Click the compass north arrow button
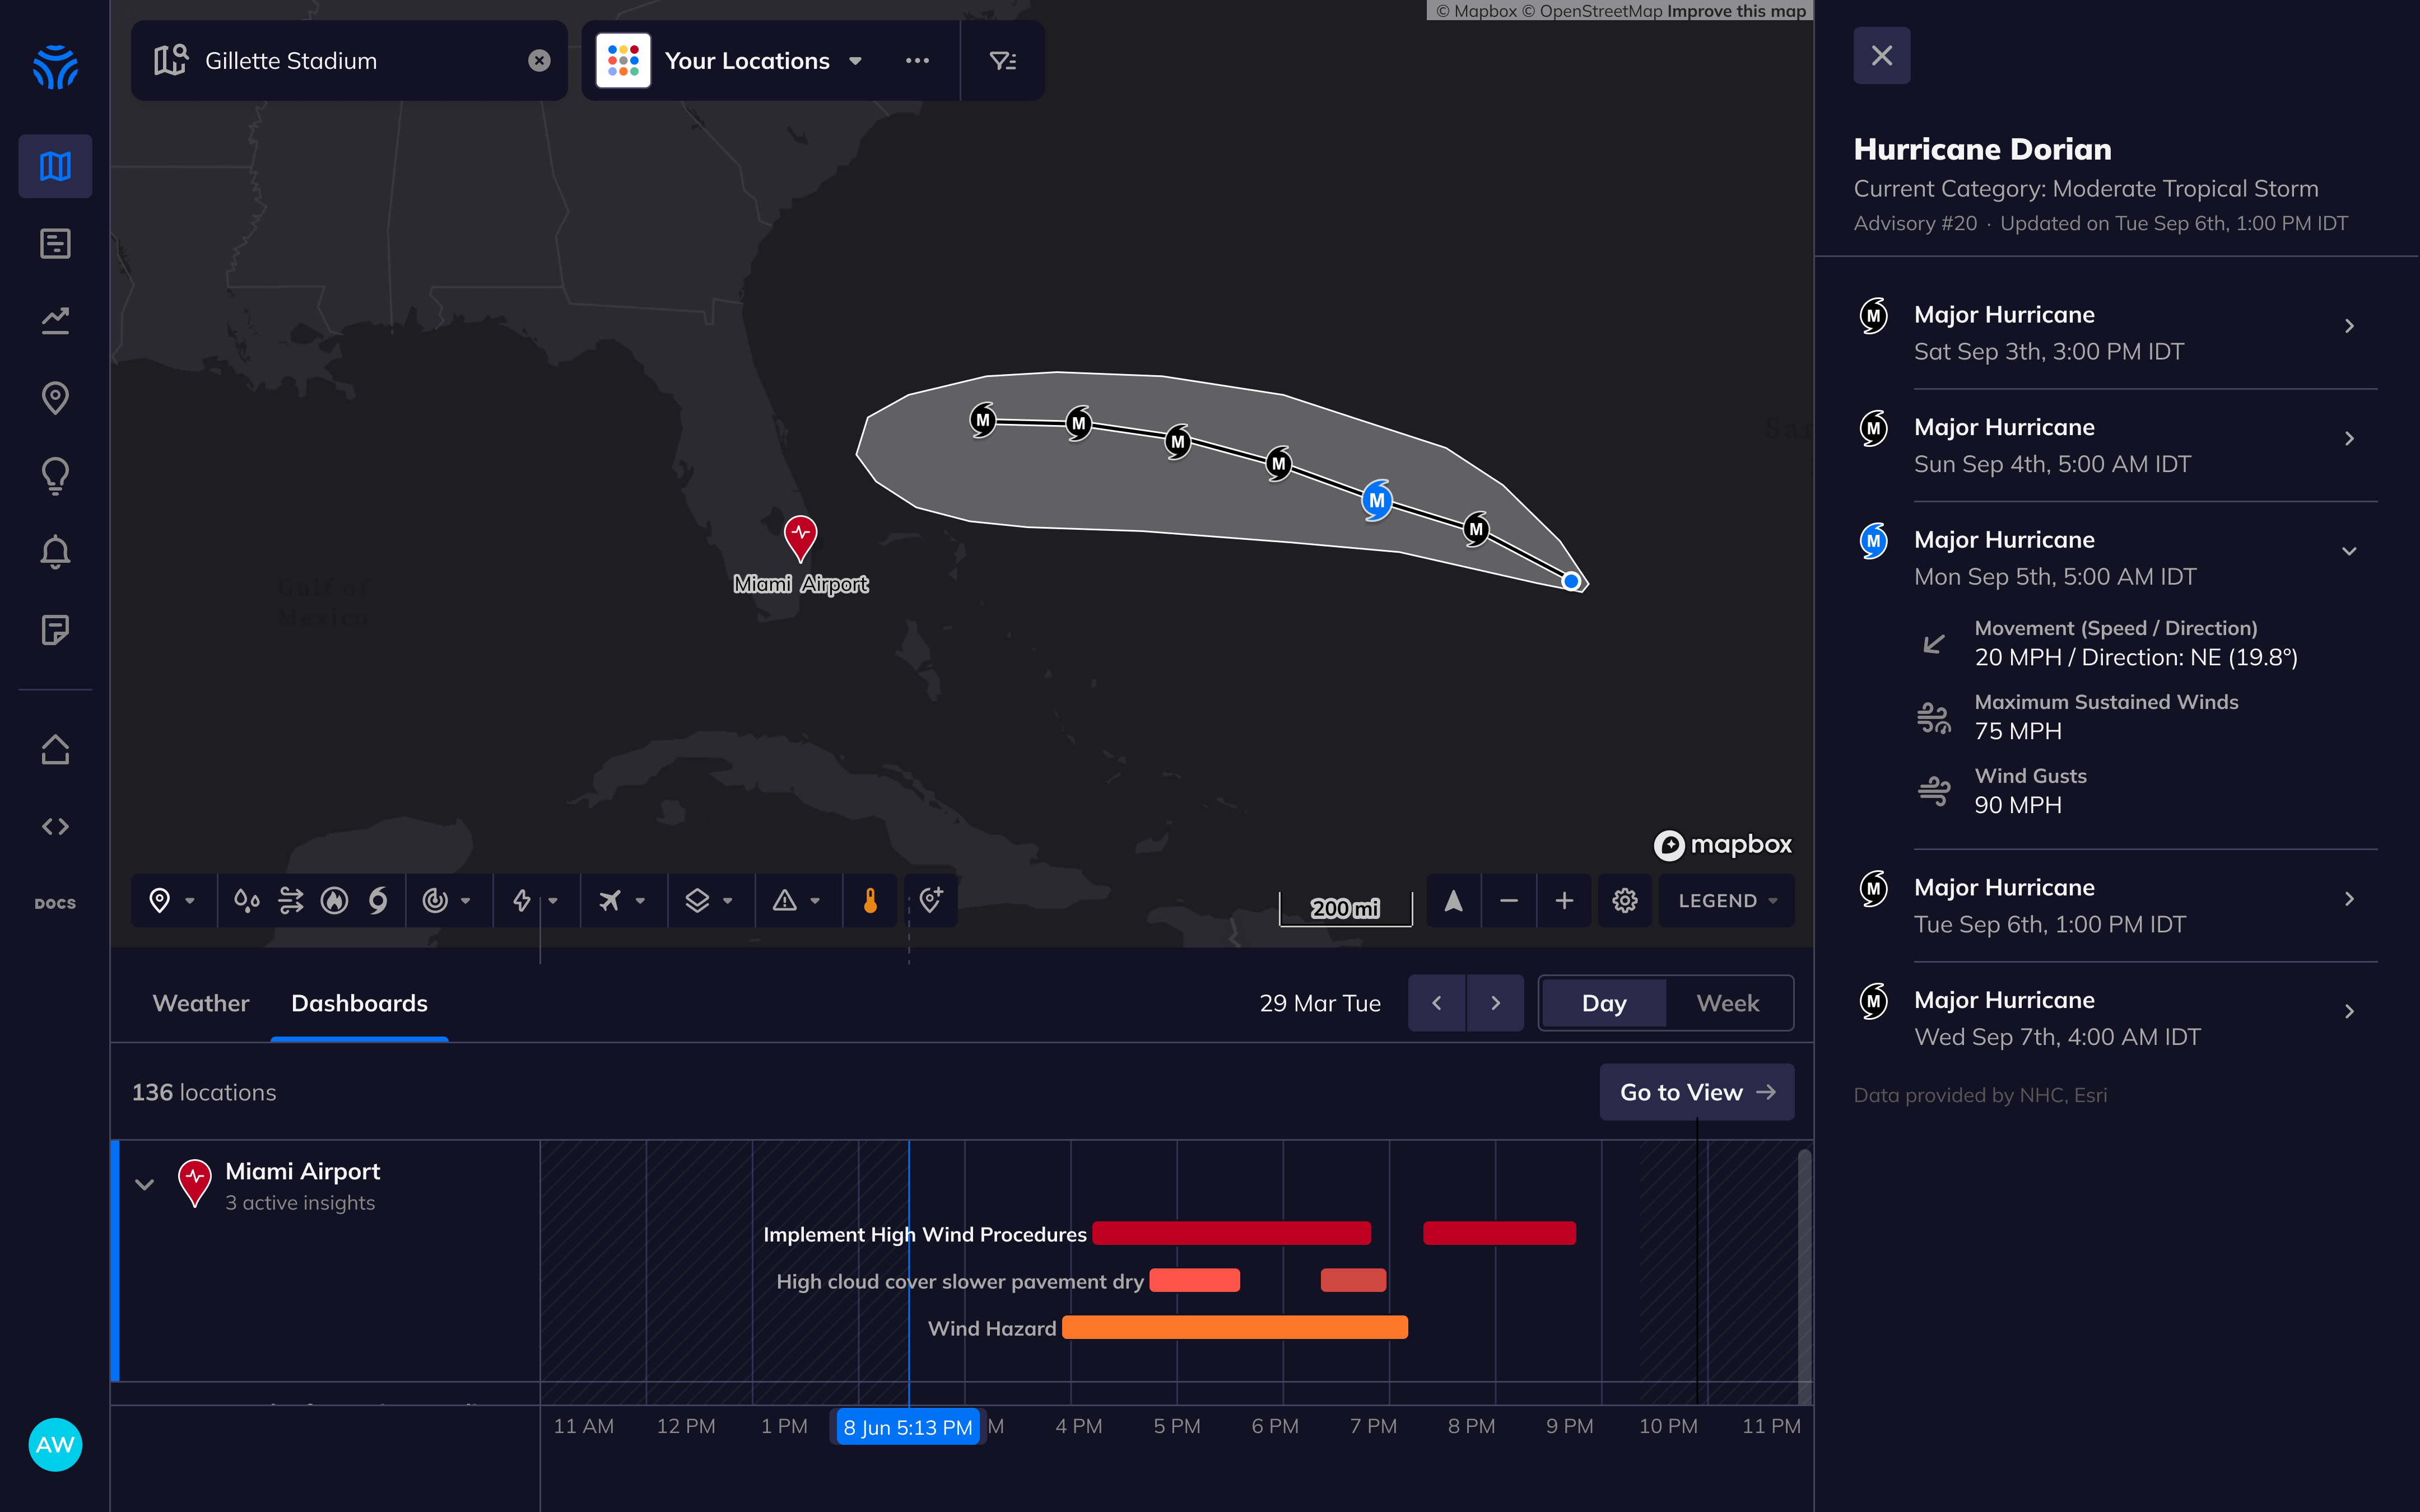The width and height of the screenshot is (2420, 1512). click(1453, 901)
